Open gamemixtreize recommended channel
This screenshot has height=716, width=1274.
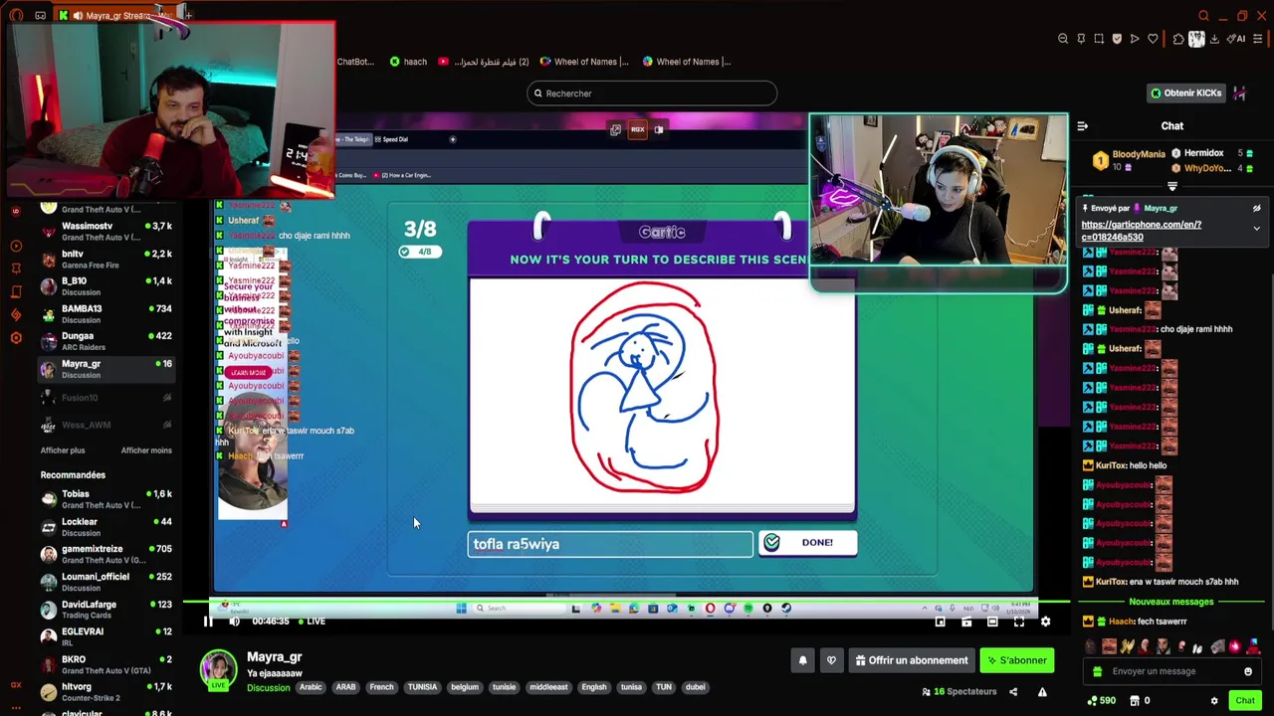pos(106,554)
